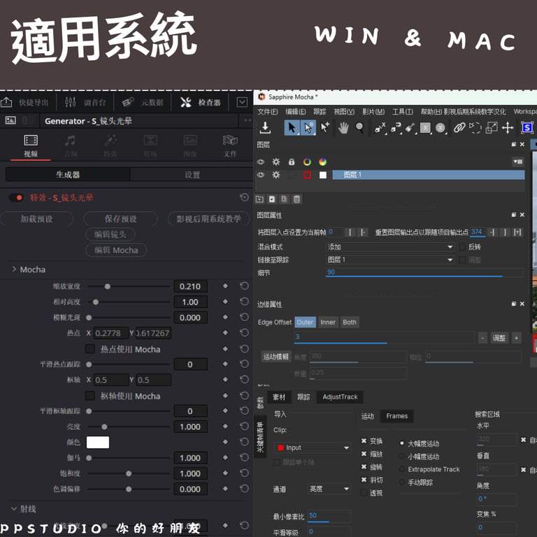Image resolution: width=537 pixels, height=537 pixels.
Task: Click the 编辑镜头 button
Action: point(110,234)
